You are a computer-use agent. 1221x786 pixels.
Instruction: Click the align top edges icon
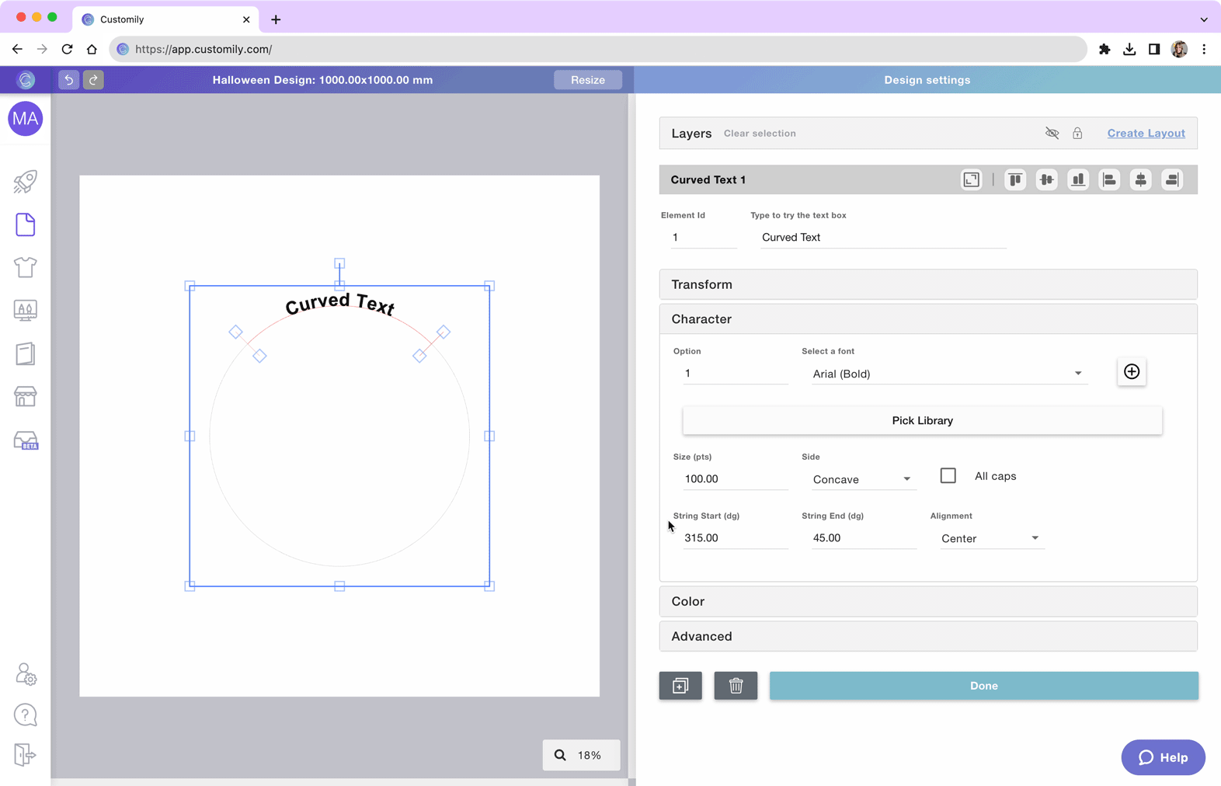(1015, 179)
